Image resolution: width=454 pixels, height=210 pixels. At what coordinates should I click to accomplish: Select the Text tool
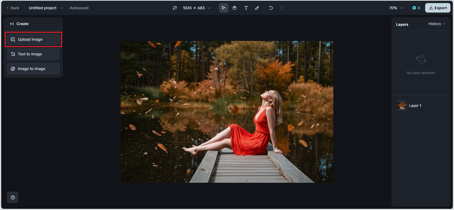(246, 8)
